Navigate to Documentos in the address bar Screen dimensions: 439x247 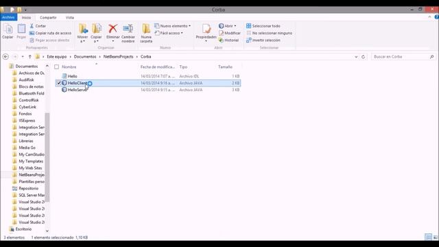(85, 56)
